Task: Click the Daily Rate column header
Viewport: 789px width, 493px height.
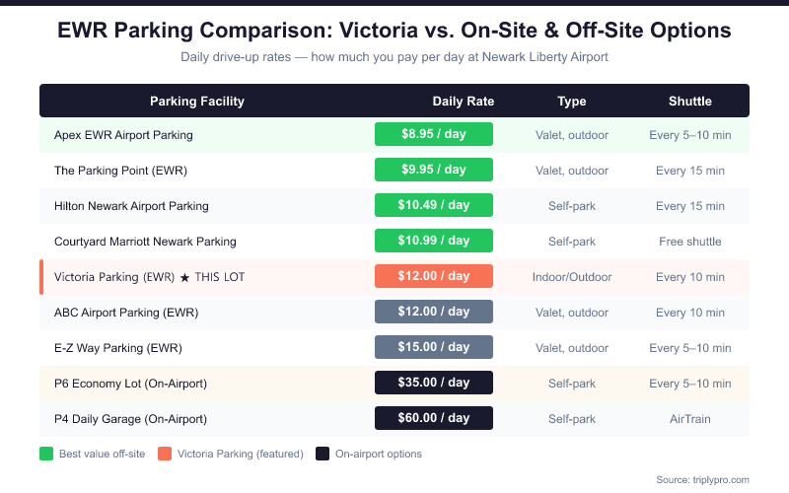Action: (x=464, y=102)
